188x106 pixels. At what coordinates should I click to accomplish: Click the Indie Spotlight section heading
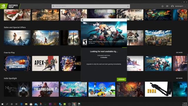[10, 78]
